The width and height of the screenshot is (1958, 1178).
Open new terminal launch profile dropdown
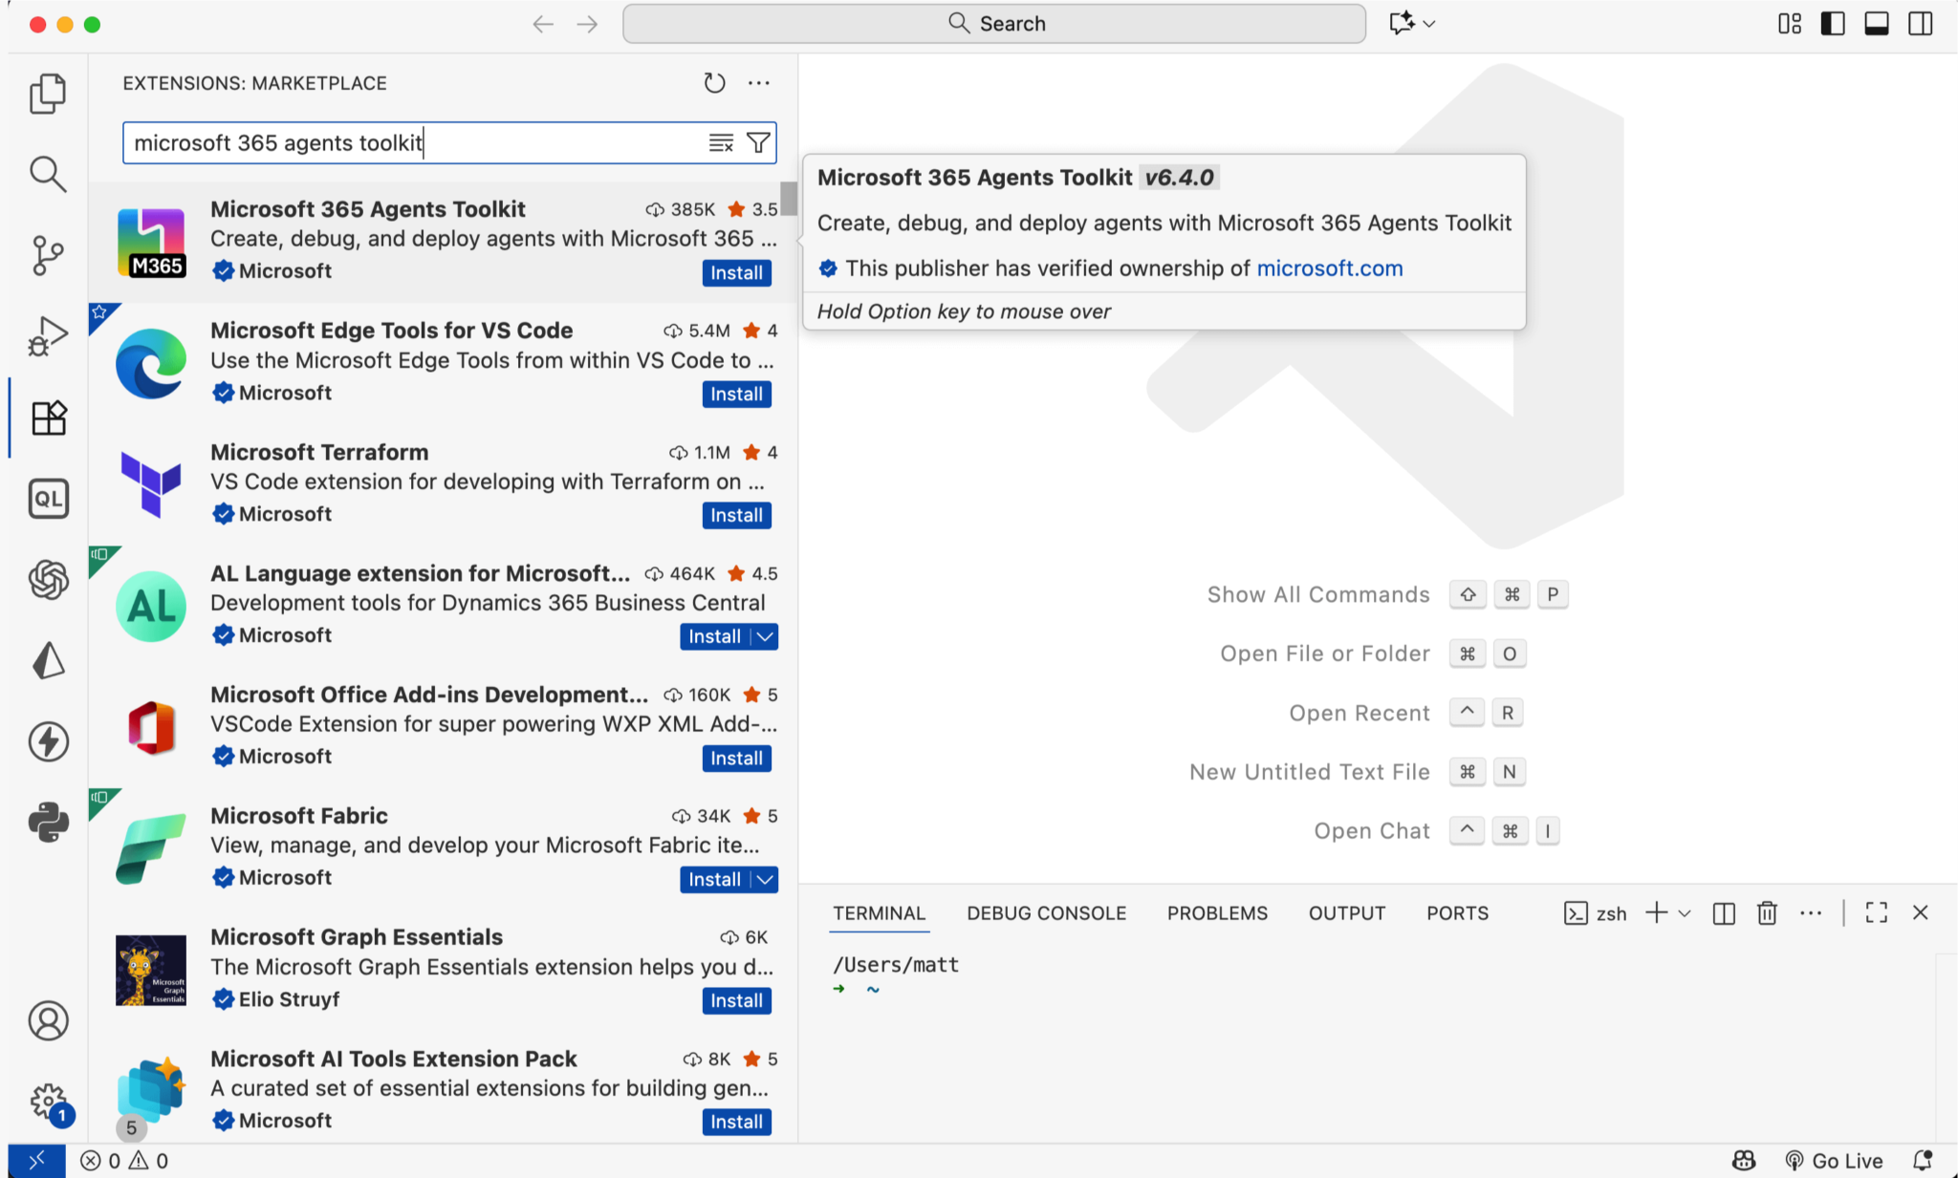coord(1685,913)
